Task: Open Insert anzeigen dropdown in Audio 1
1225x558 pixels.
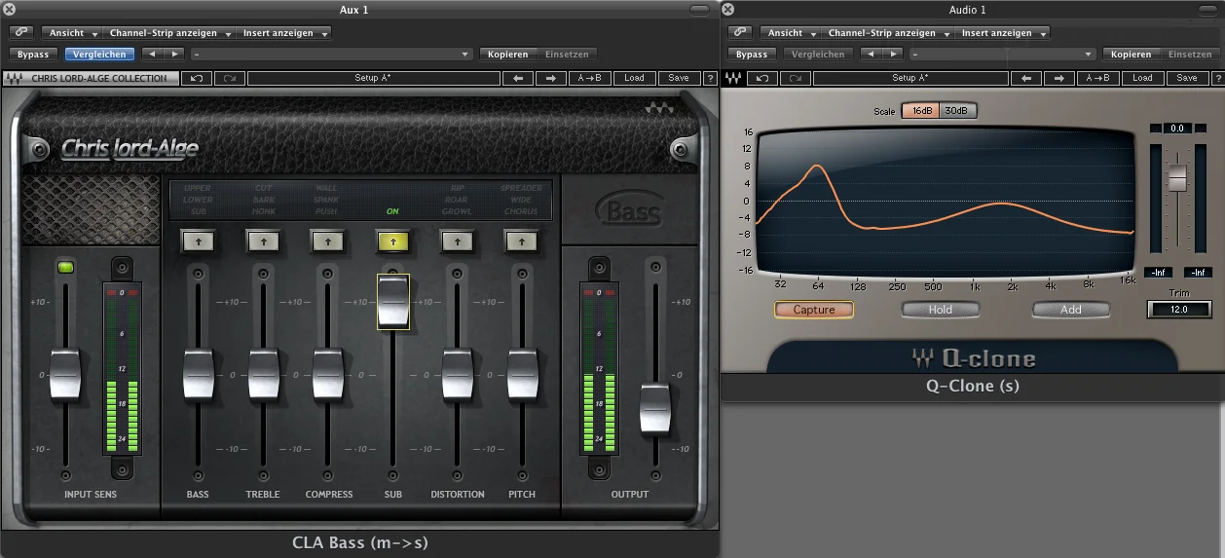Action: pyautogui.click(x=1003, y=32)
